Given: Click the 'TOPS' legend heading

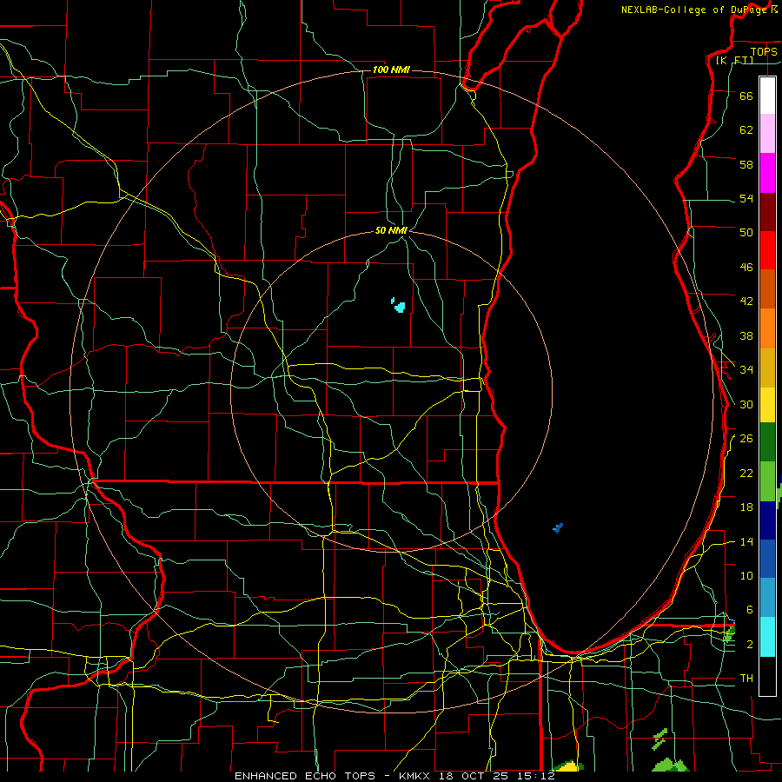Looking at the screenshot, I should pos(764,51).
